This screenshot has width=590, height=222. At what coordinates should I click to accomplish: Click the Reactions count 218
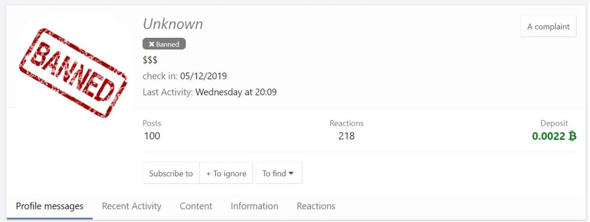pos(346,136)
